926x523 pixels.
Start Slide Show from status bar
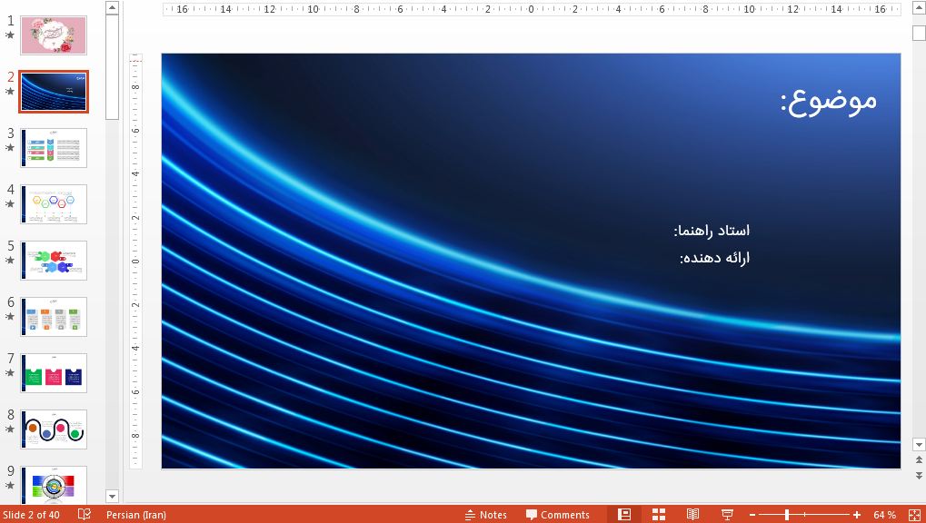click(727, 515)
